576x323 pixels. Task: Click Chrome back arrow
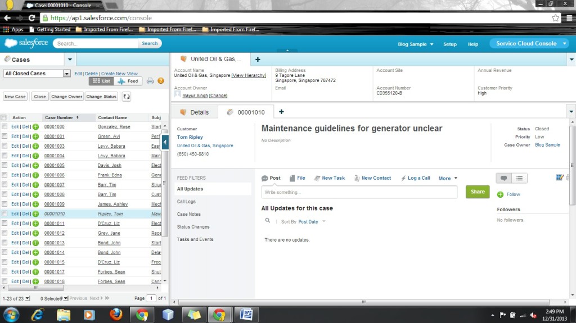(x=7, y=17)
